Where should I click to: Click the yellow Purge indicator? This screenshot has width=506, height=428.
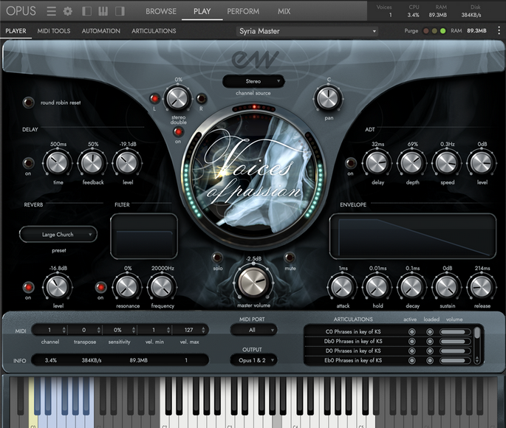pos(434,31)
